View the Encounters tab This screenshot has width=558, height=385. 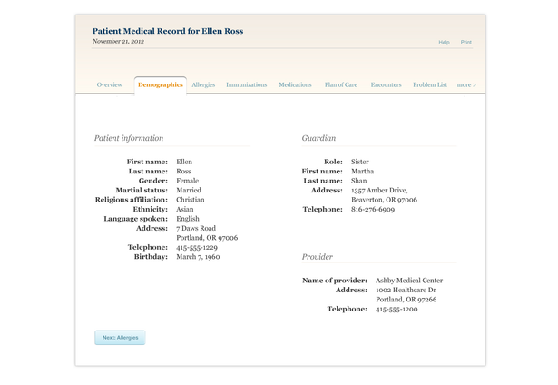tap(386, 84)
